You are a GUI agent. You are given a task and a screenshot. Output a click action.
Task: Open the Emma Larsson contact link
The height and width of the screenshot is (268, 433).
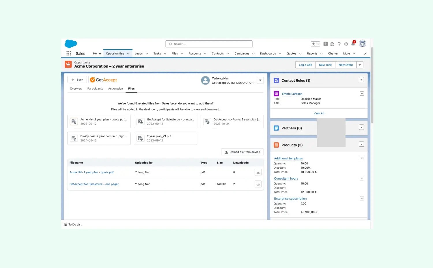click(292, 94)
